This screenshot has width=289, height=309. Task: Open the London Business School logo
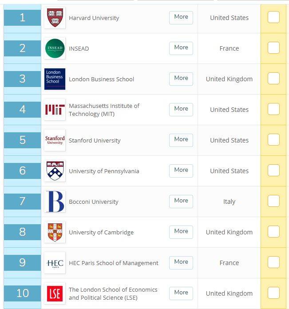[55, 79]
